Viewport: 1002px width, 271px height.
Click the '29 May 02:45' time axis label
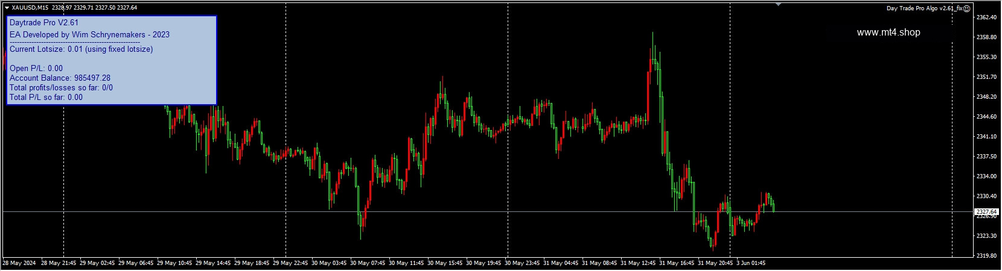coord(97,264)
